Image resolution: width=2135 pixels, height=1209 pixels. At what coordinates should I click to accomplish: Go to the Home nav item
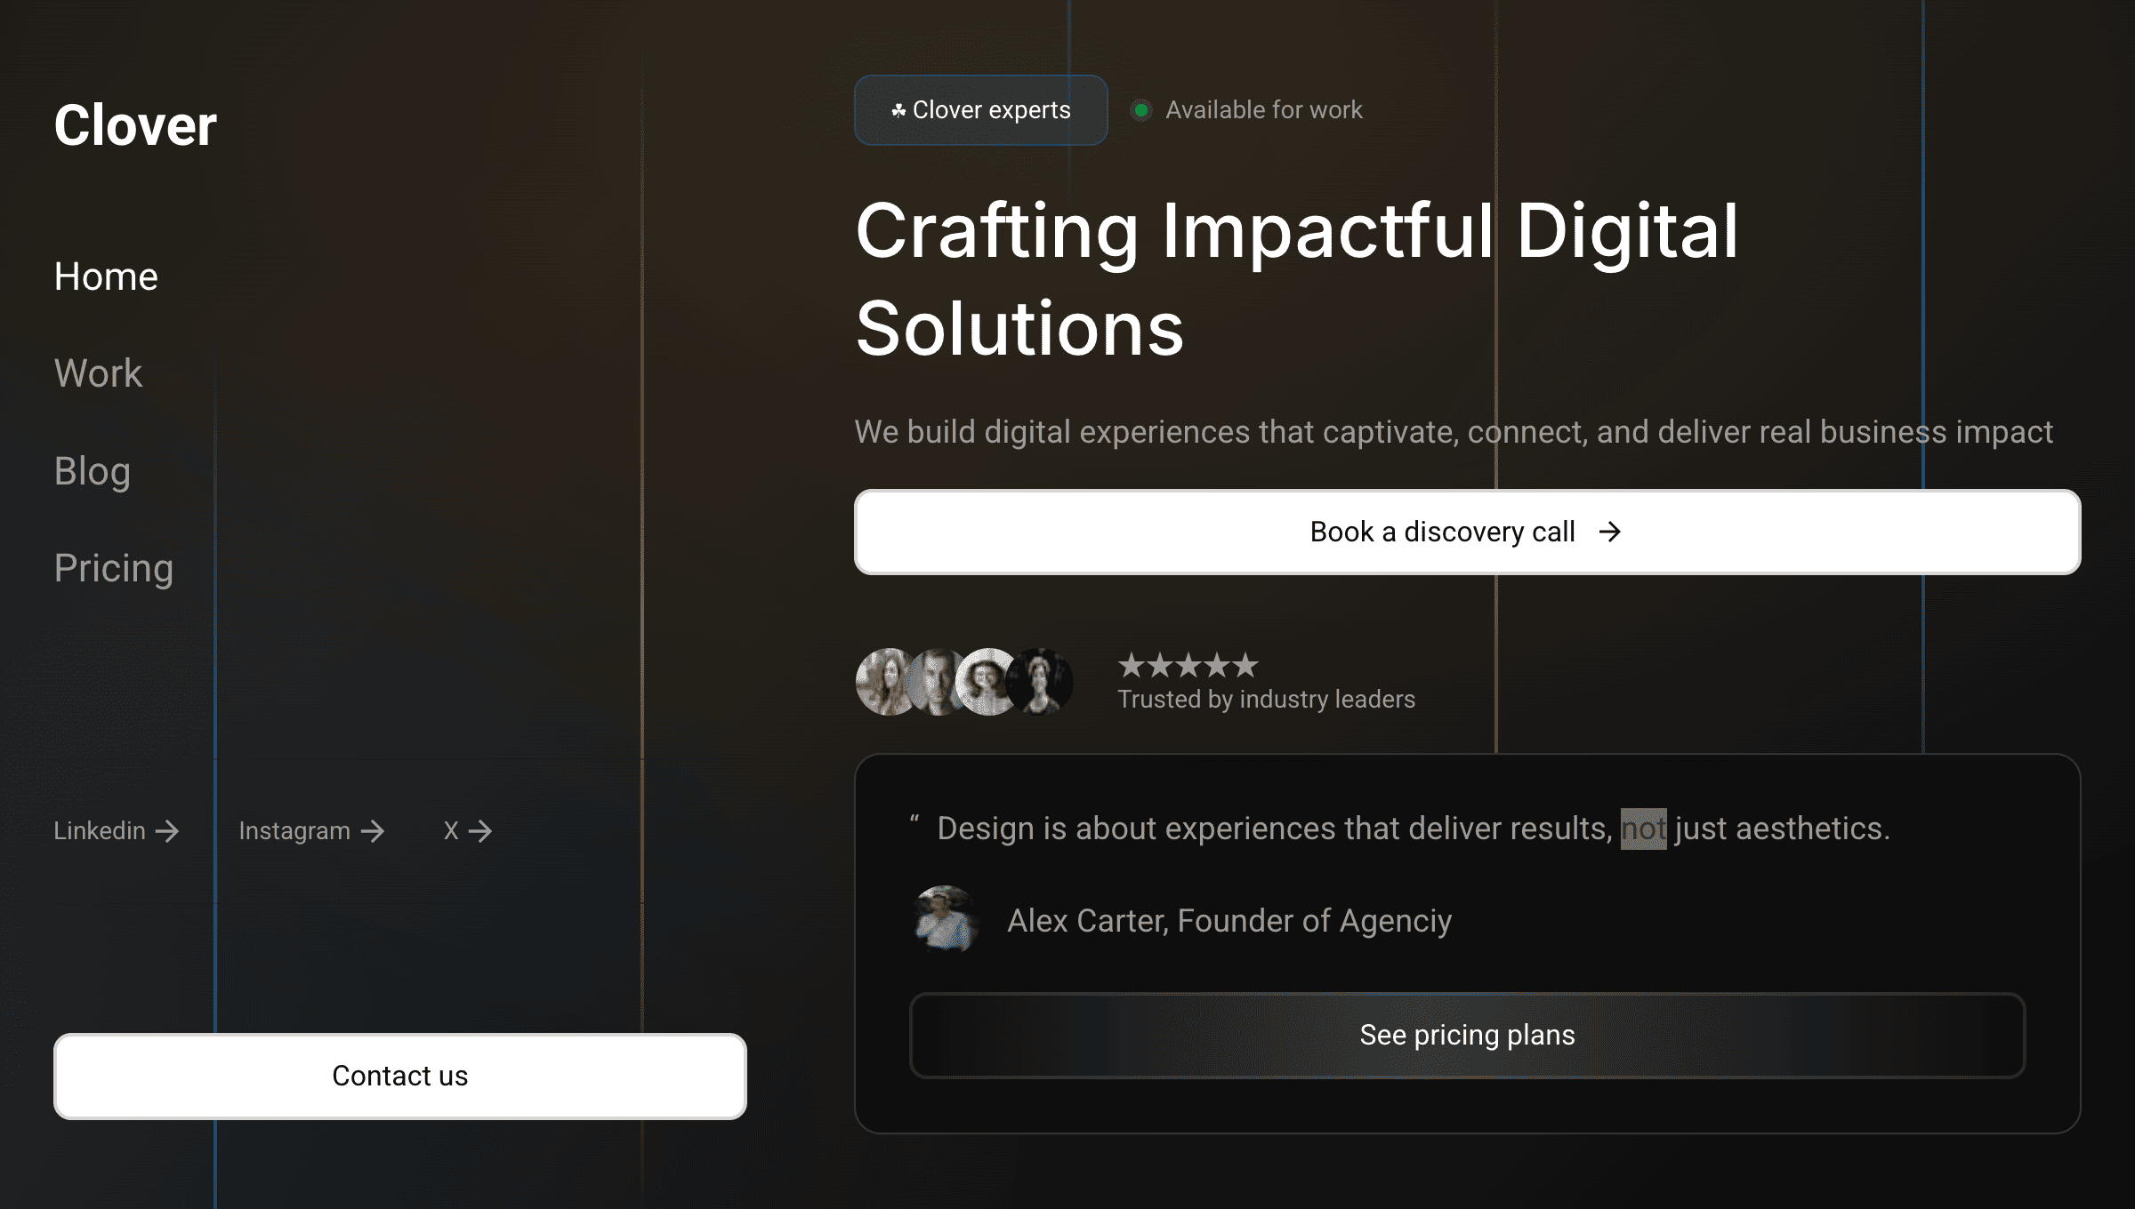point(106,276)
